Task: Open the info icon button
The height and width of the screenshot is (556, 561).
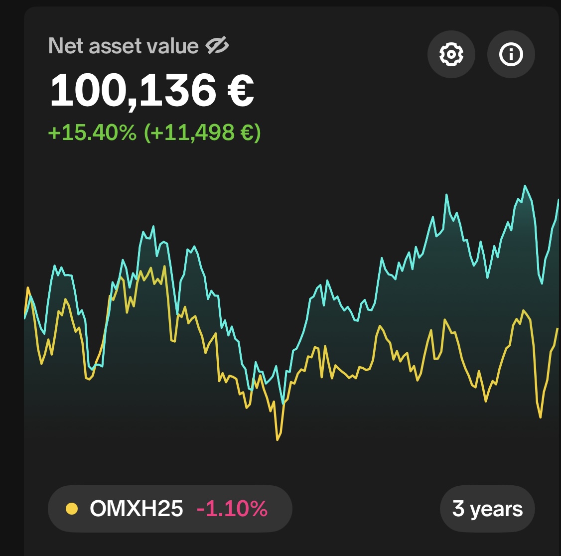Action: pyautogui.click(x=511, y=54)
